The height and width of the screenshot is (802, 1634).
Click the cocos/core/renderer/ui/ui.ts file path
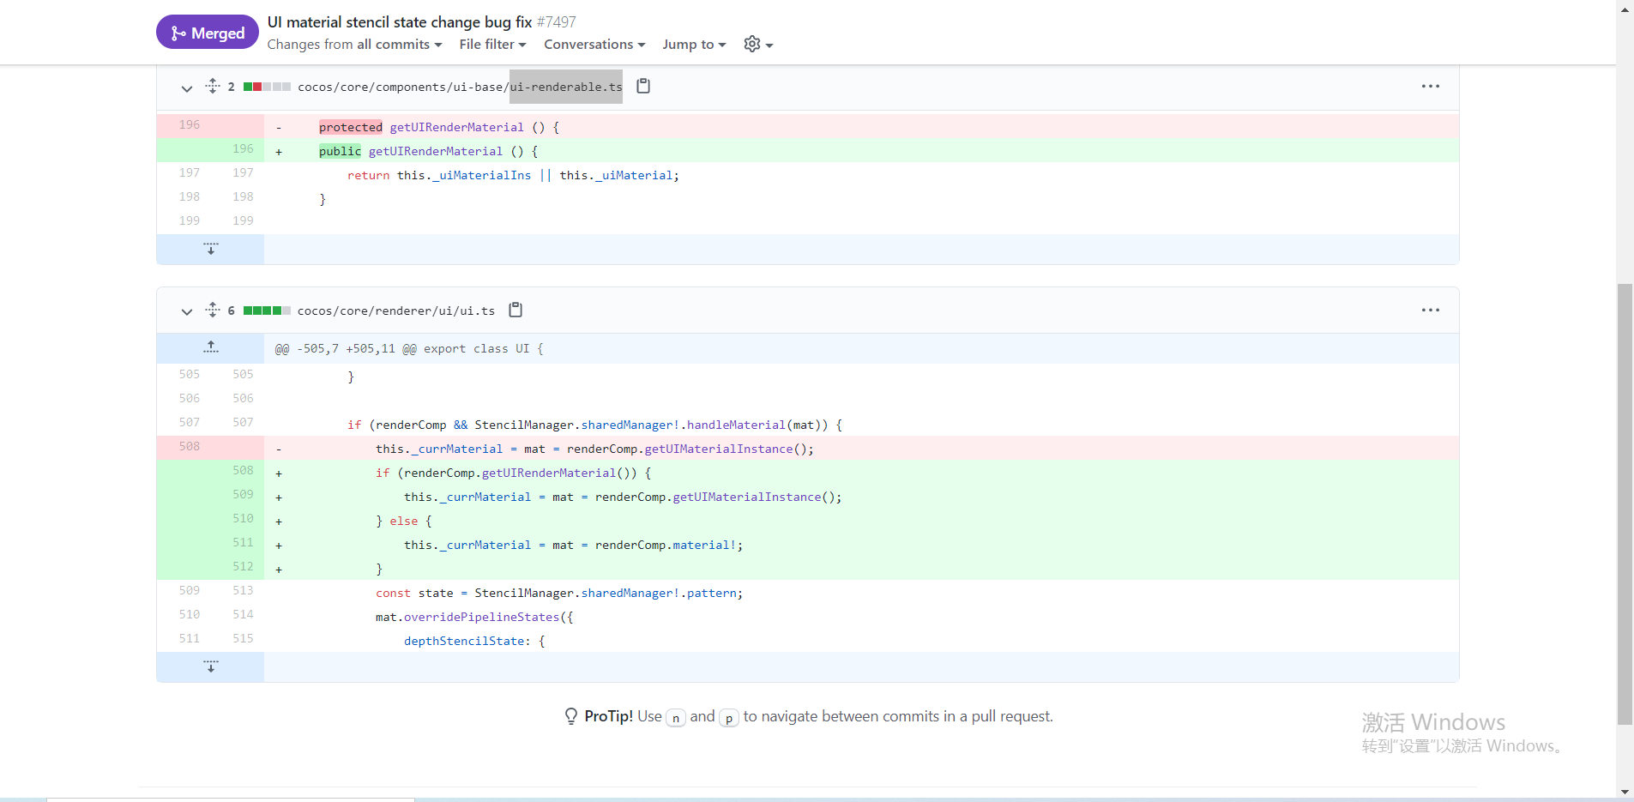click(x=396, y=311)
